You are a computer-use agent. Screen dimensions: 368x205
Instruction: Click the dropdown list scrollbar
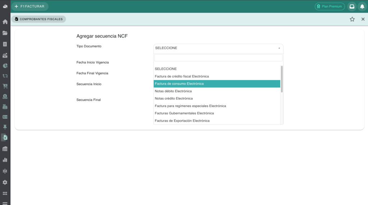point(282,79)
